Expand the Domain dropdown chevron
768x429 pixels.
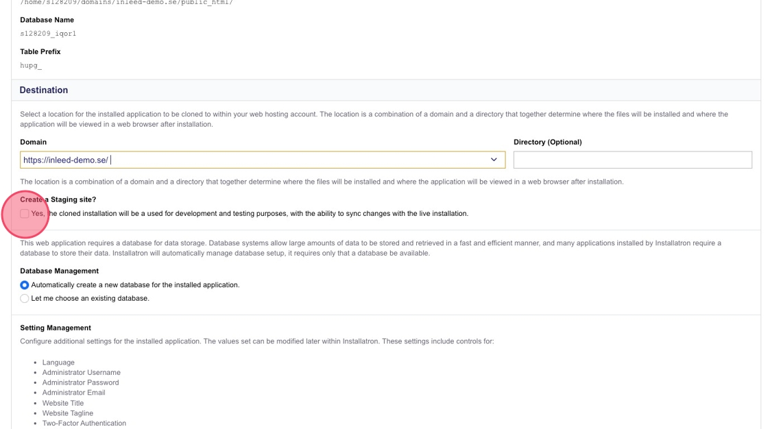pos(494,160)
